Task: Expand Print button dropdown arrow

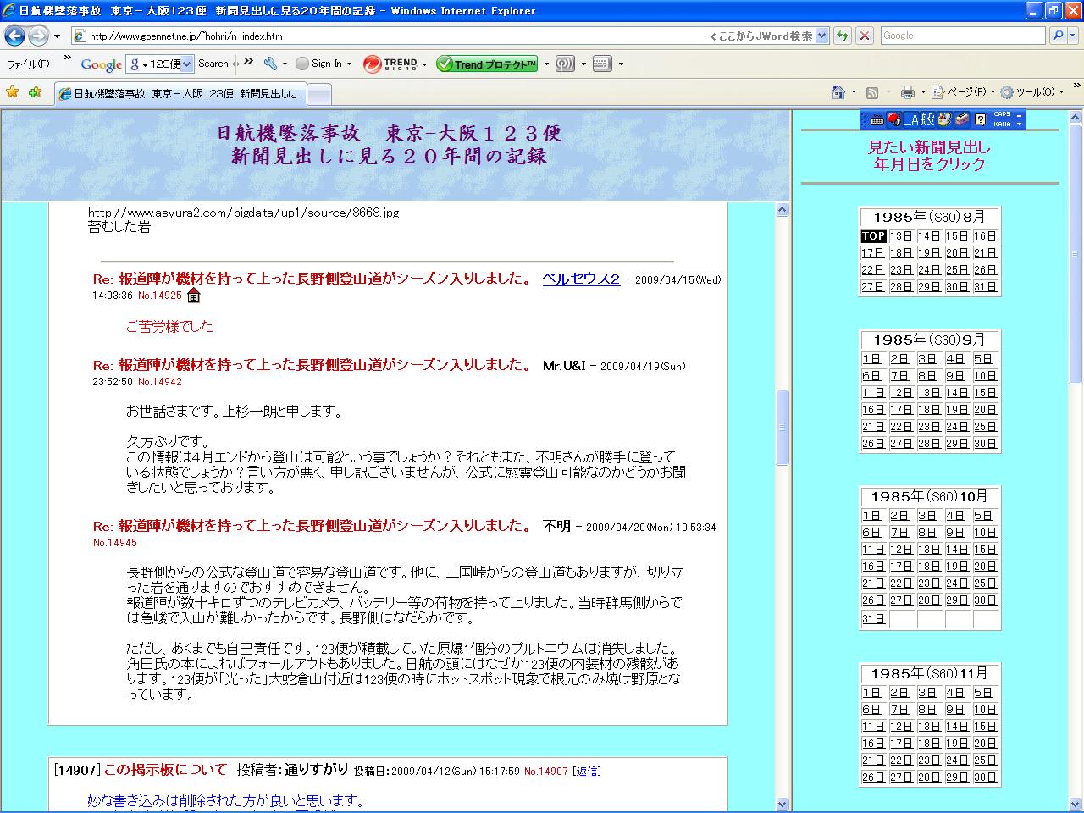Action: [x=922, y=92]
